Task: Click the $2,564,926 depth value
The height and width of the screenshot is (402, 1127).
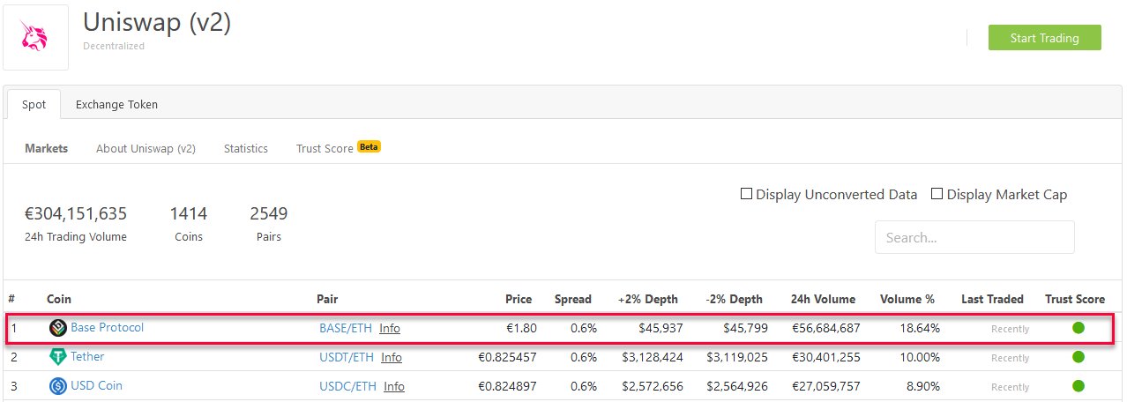Action: (737, 386)
